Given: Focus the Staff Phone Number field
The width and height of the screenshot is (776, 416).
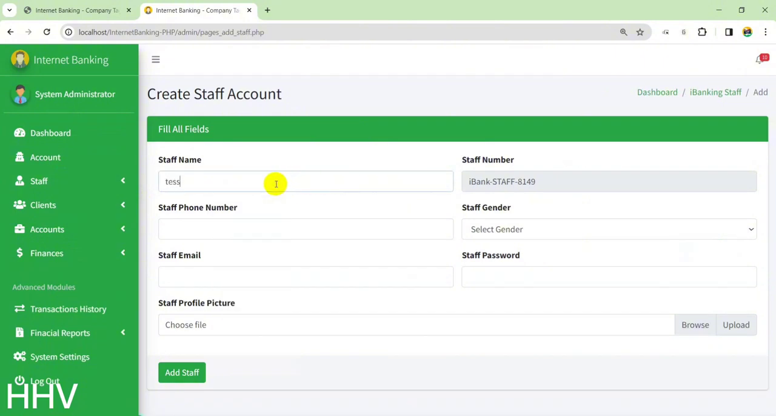Looking at the screenshot, I should pyautogui.click(x=306, y=229).
